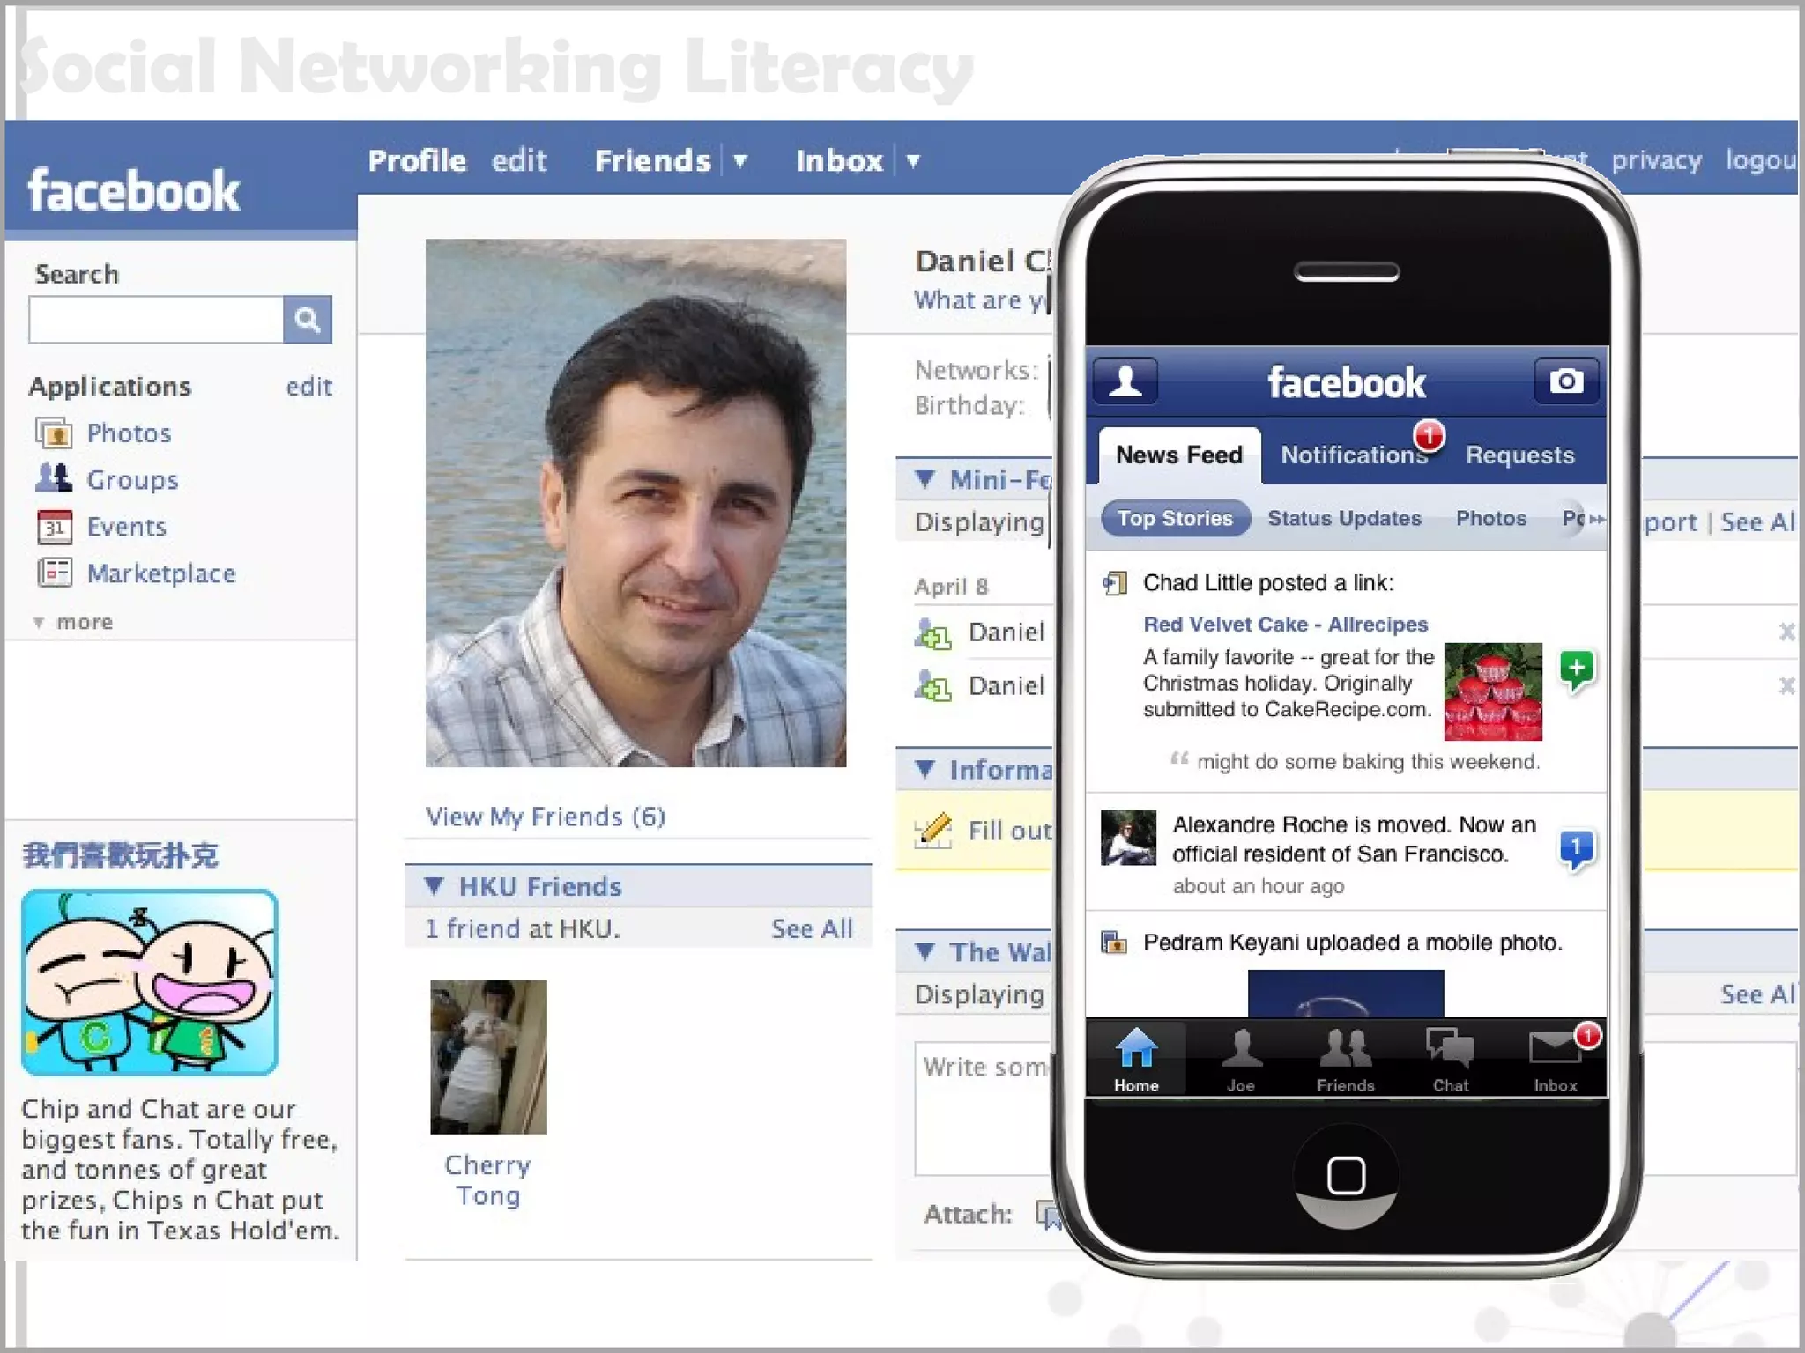1805x1353 pixels.
Task: Open the Inbox menu item
Action: (x=839, y=160)
